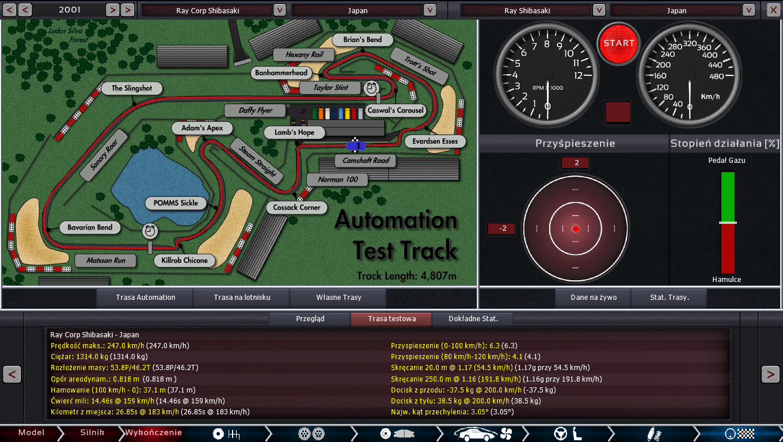Viewport: 783px width, 442px height.
Task: Click the throttle and brake pedal bar
Action: click(x=728, y=222)
